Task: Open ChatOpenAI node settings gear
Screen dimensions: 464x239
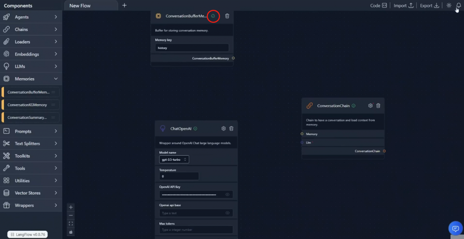Action: click(x=223, y=129)
